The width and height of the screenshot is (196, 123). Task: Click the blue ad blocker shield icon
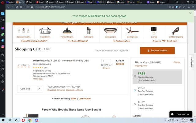pyautogui.click(x=177, y=7)
